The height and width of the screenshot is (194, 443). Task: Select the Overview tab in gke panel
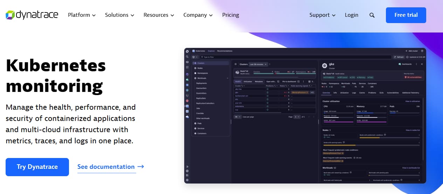[x=326, y=93]
